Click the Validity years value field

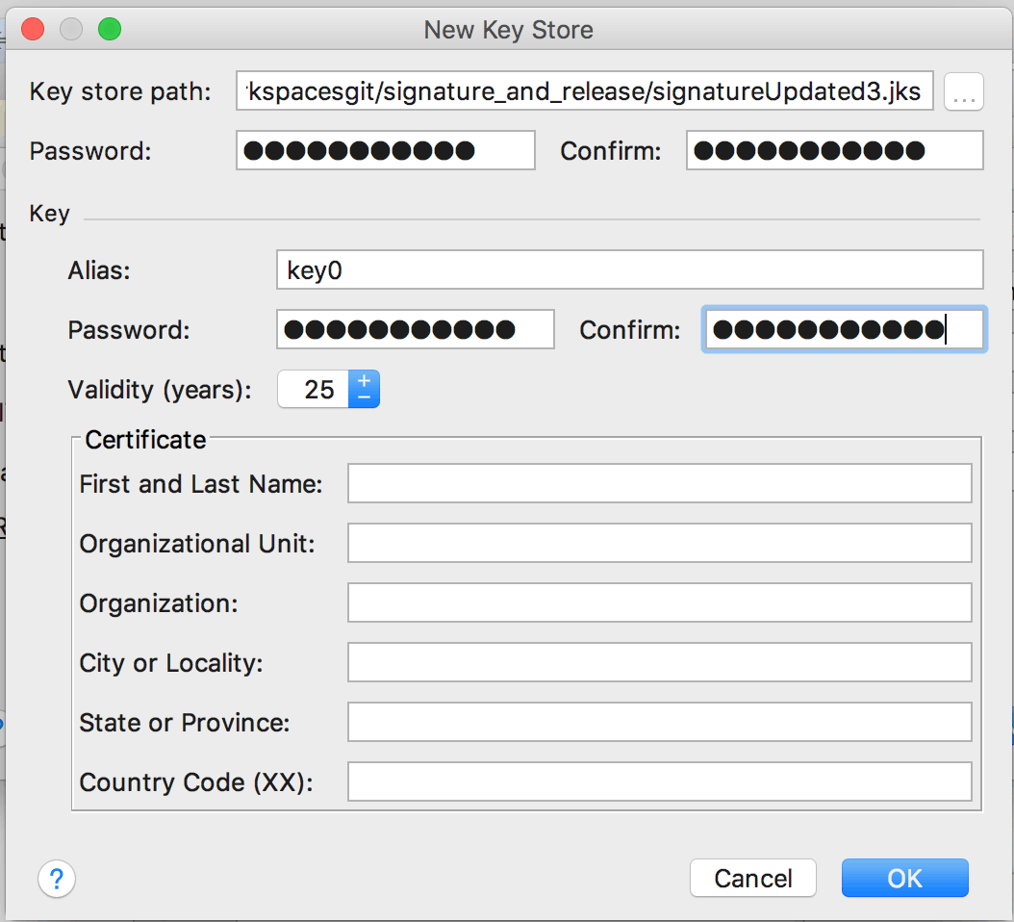pos(314,390)
